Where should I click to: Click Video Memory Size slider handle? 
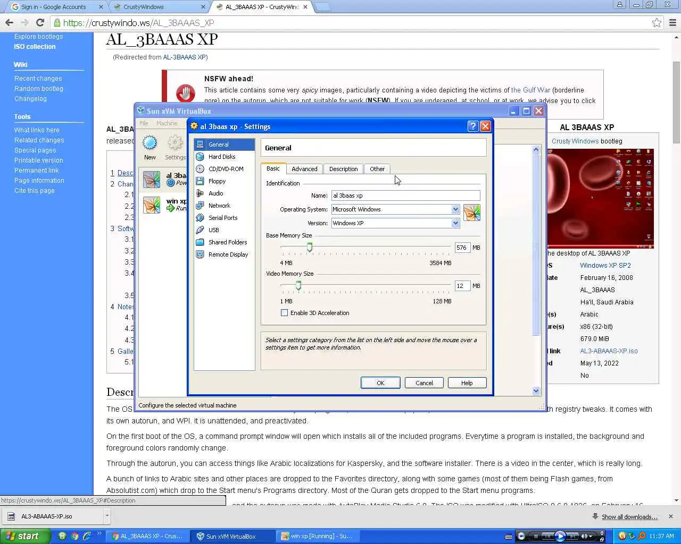(x=298, y=286)
